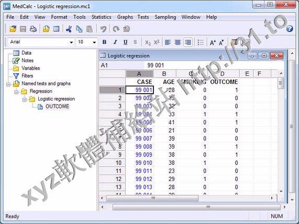Viewport: 299px width, 224px height.
Task: Click the AGE column label cell
Action: [x=165, y=82]
